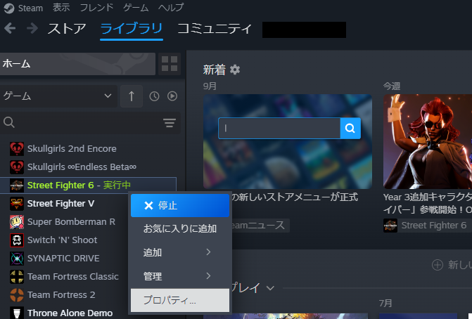Image resolution: width=472 pixels, height=319 pixels.
Task: Click Skullgirls Endless Beta game icon
Action: point(17,167)
